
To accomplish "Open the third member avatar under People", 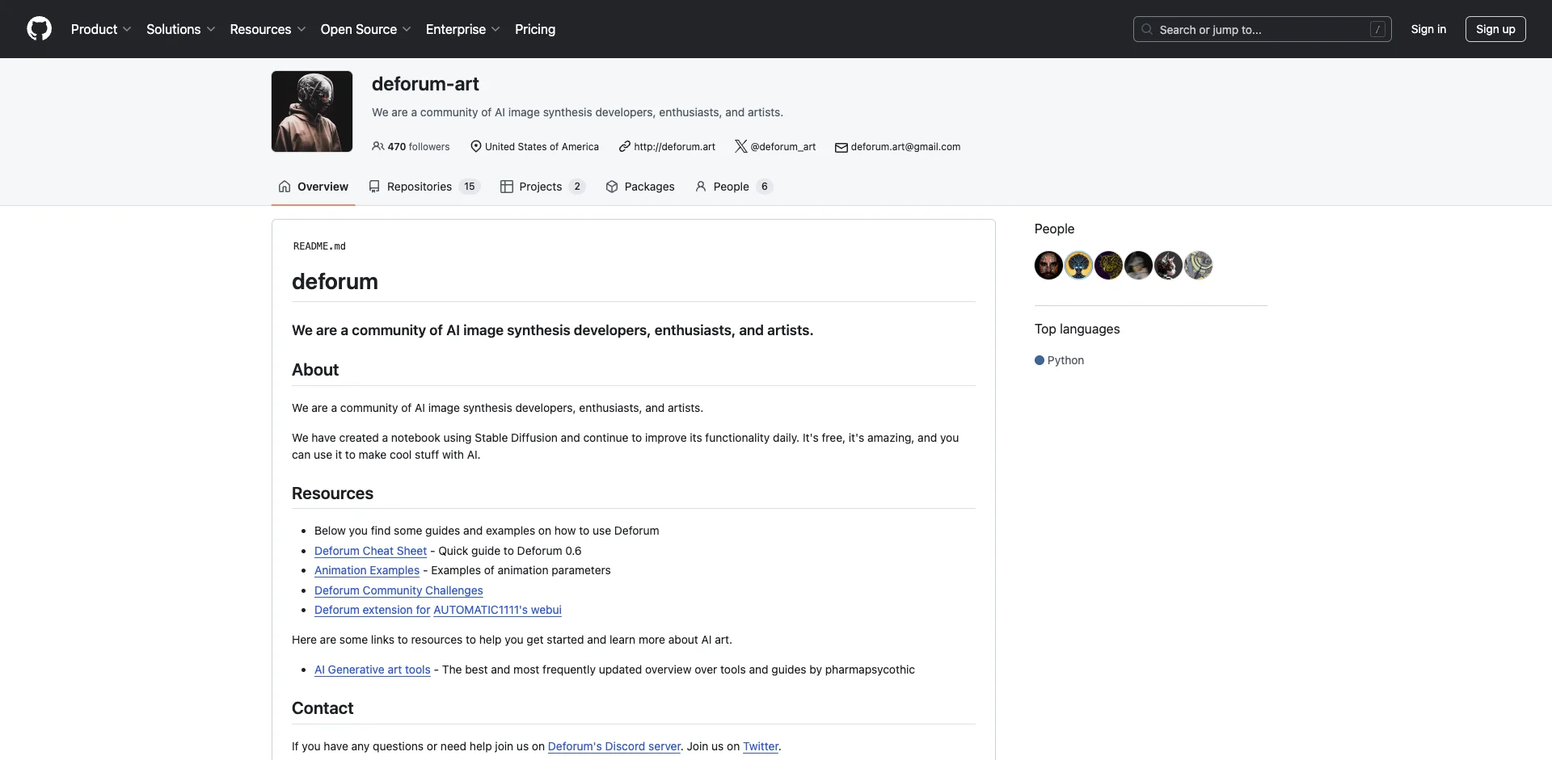I will click(x=1108, y=265).
